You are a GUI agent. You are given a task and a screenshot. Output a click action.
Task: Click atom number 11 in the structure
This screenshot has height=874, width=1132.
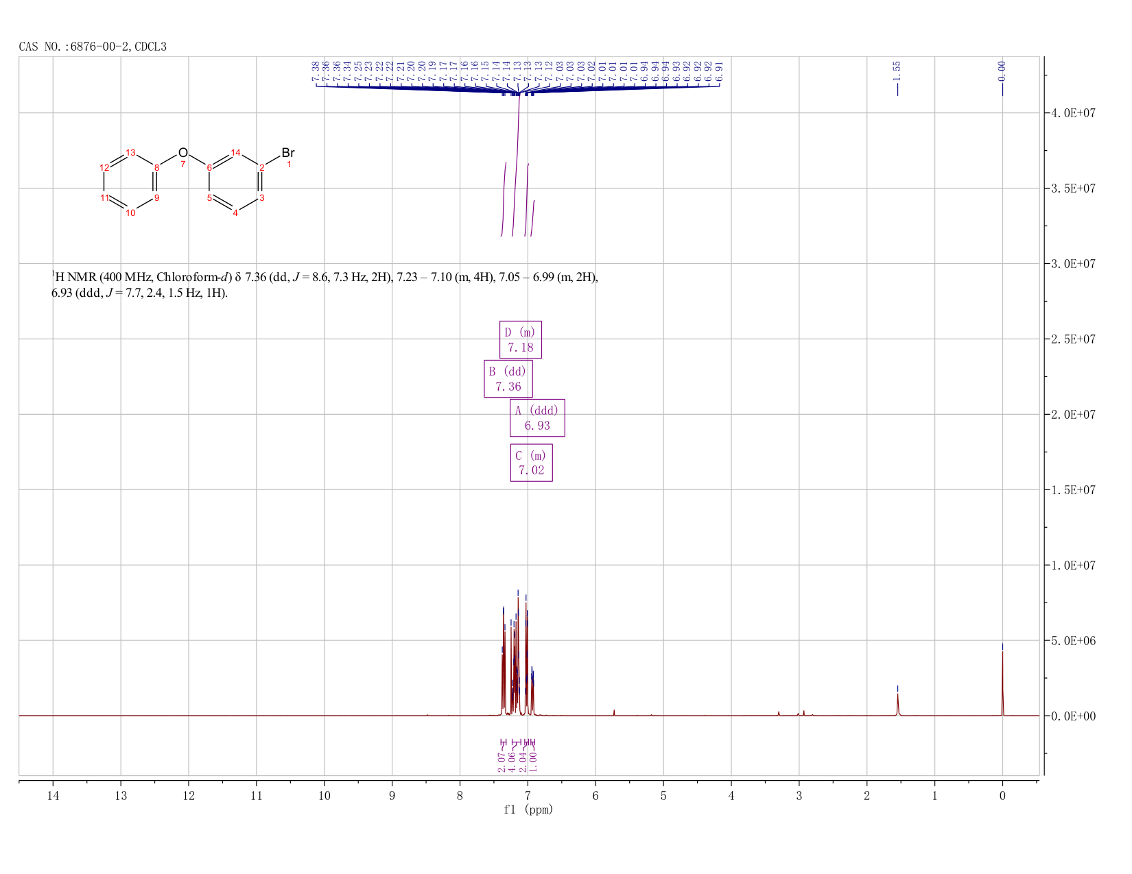tap(104, 197)
